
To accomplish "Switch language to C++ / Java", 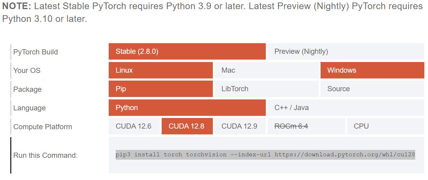I will point(346,108).
